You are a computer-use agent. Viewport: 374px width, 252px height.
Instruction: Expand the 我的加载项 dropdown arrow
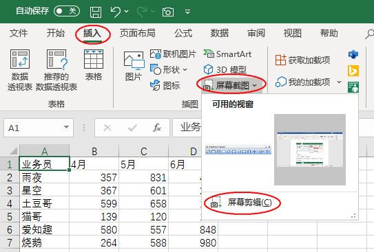point(339,82)
